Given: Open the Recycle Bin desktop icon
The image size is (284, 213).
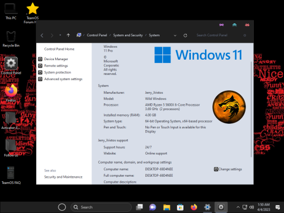Looking at the screenshot, I should [11, 39].
